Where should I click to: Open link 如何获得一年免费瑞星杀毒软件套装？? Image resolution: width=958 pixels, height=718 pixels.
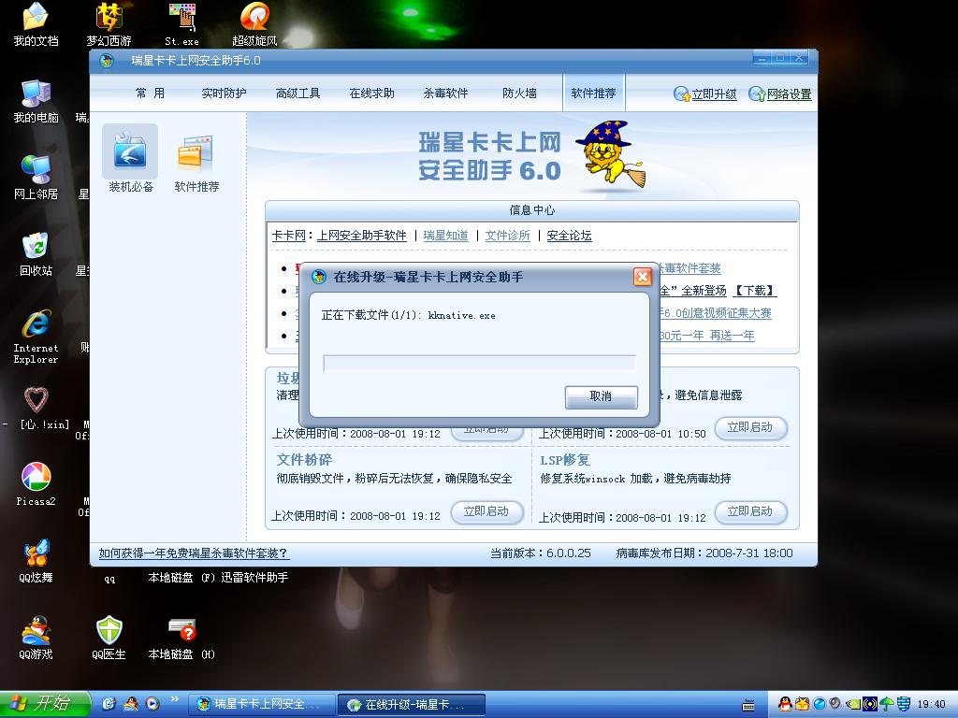(x=193, y=553)
